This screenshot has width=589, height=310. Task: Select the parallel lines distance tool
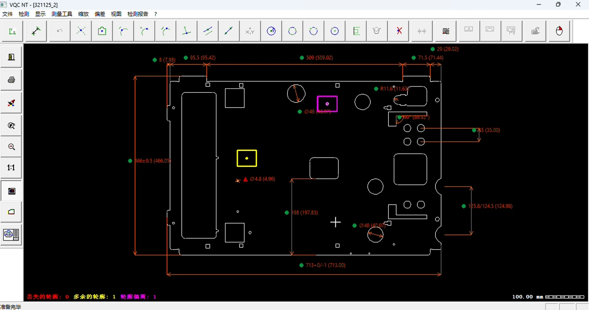pos(208,31)
